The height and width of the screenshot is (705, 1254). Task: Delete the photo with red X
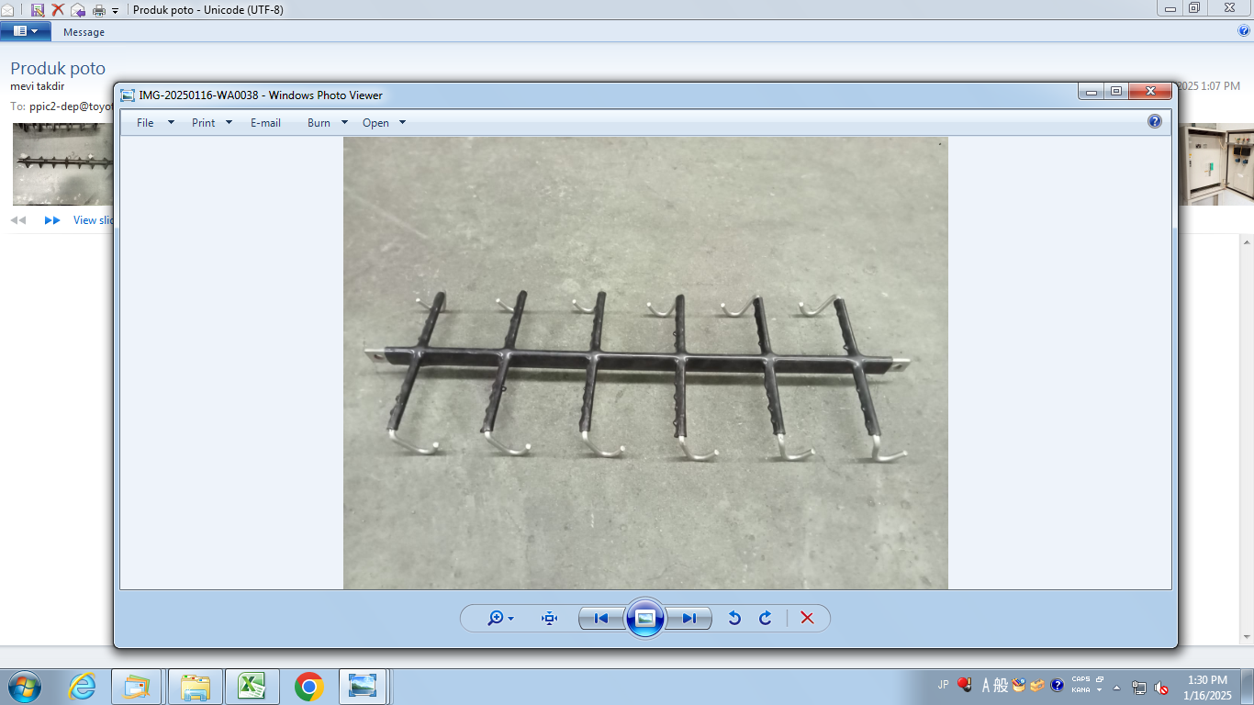(x=807, y=619)
